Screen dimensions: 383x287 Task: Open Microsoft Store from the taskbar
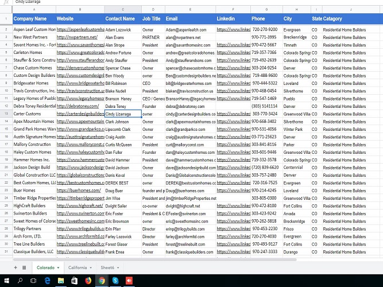click(75, 281)
